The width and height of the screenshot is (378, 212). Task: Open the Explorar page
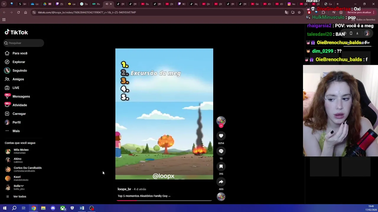(x=15, y=62)
